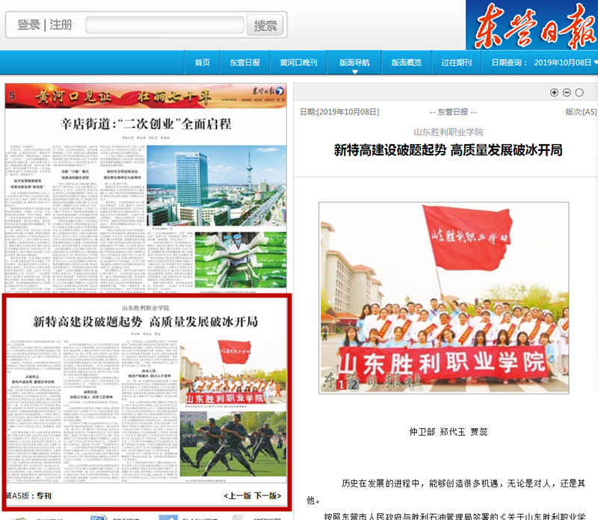The height and width of the screenshot is (520, 598).
Task: Open the 新特高建设破题起势 headline on page preview
Action: coord(146,321)
